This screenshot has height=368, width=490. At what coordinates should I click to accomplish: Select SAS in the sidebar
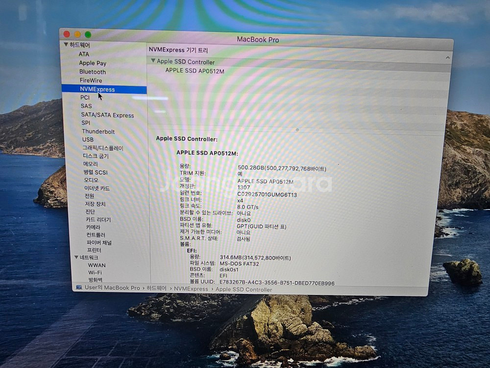(86, 106)
